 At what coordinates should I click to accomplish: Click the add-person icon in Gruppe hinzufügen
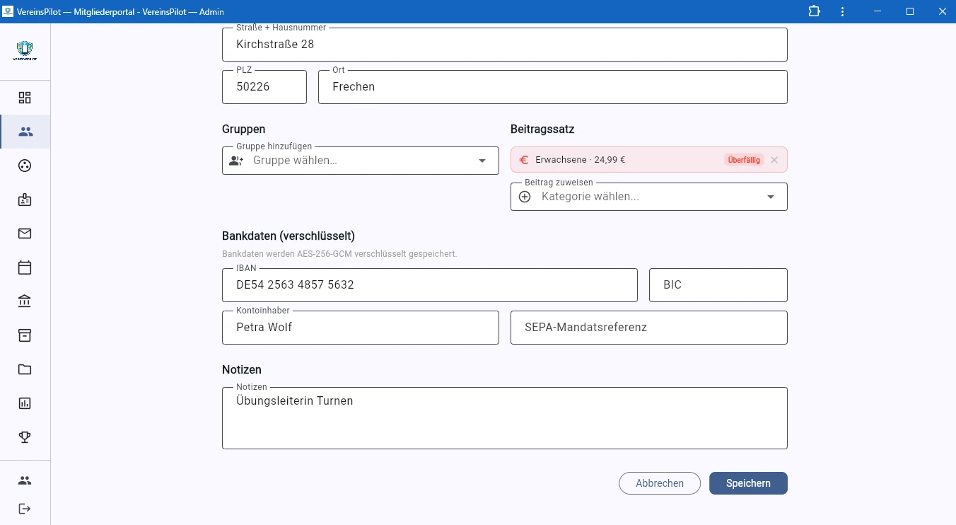coord(236,161)
